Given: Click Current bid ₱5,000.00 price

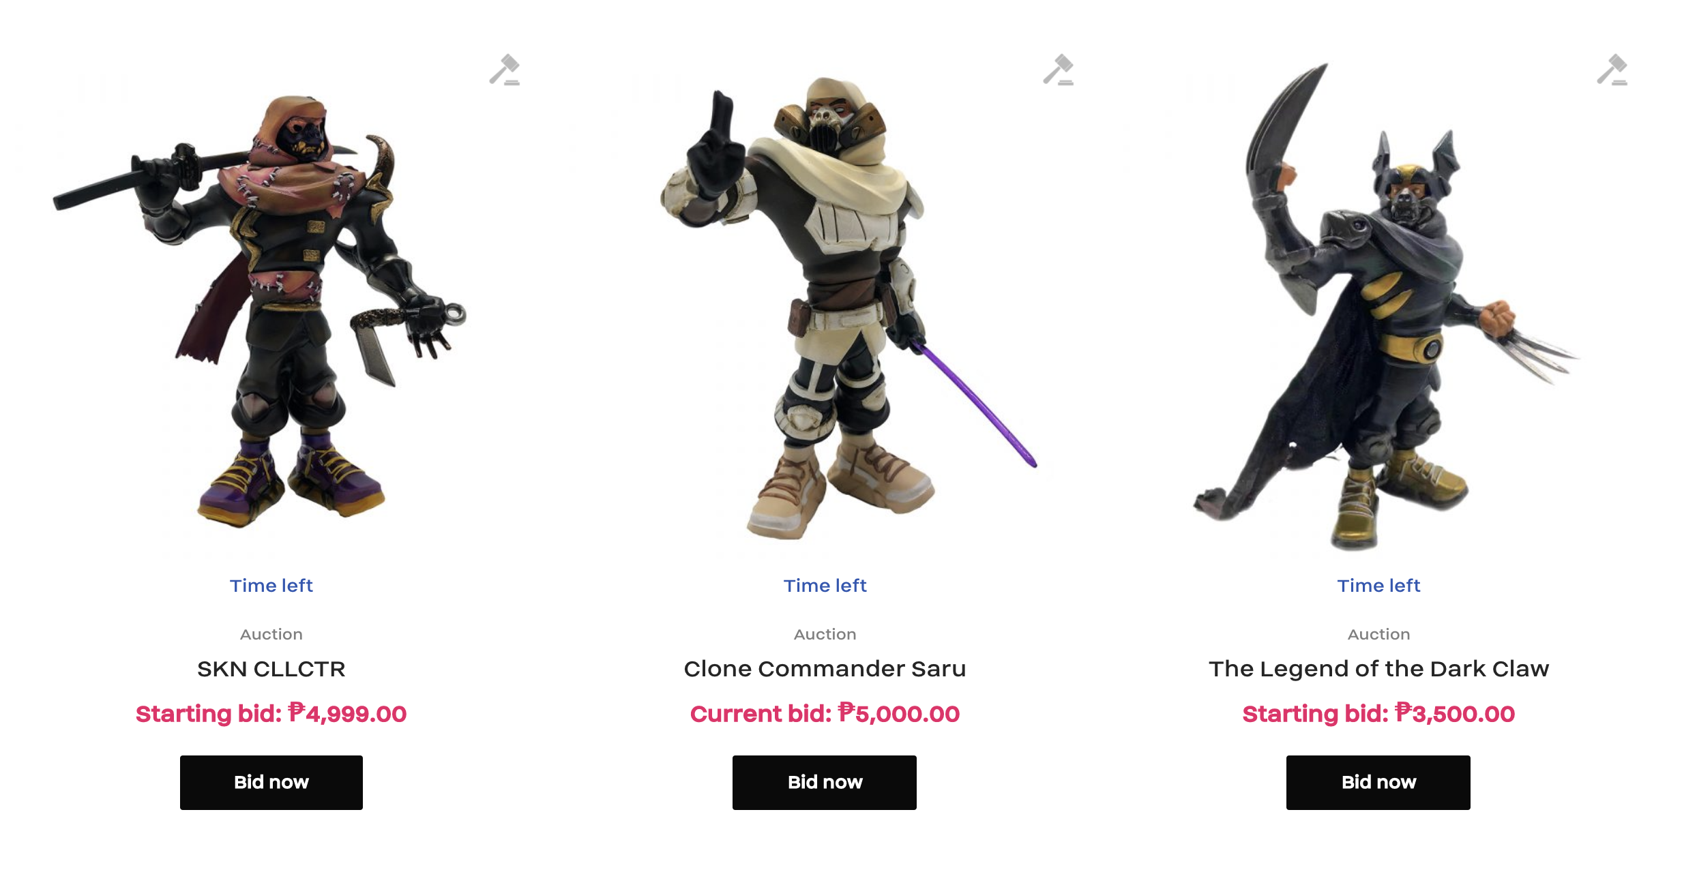Looking at the screenshot, I should 825,713.
